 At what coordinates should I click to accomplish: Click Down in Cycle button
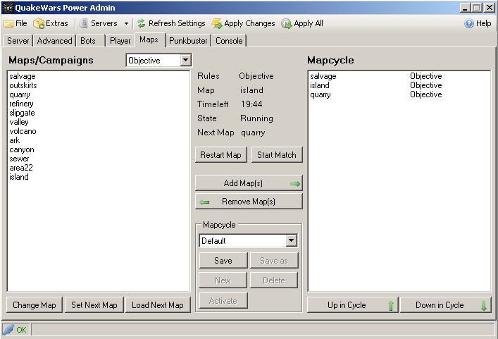tap(446, 305)
